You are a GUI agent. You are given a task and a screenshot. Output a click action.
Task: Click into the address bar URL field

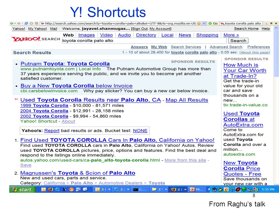(x=121, y=23)
